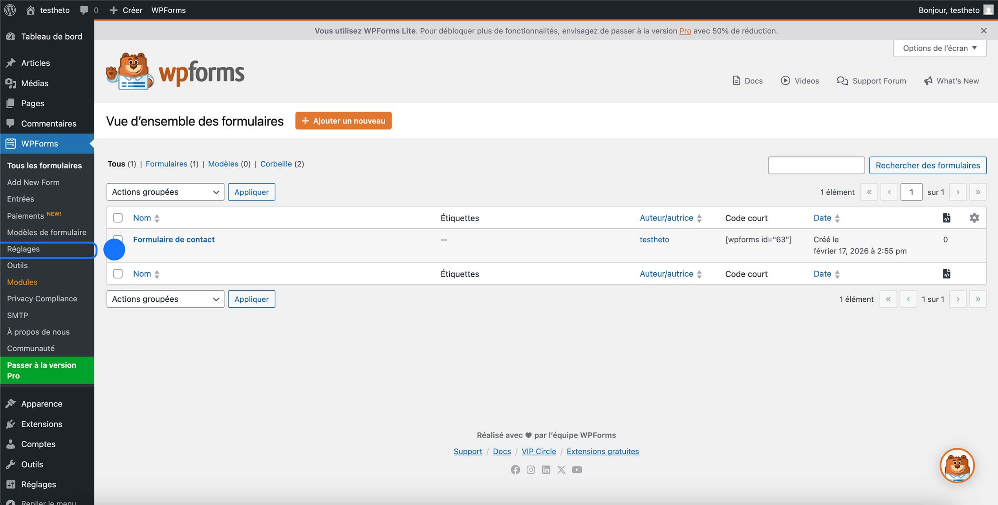
Task: Expand Options de l'écran panel
Action: click(x=939, y=48)
